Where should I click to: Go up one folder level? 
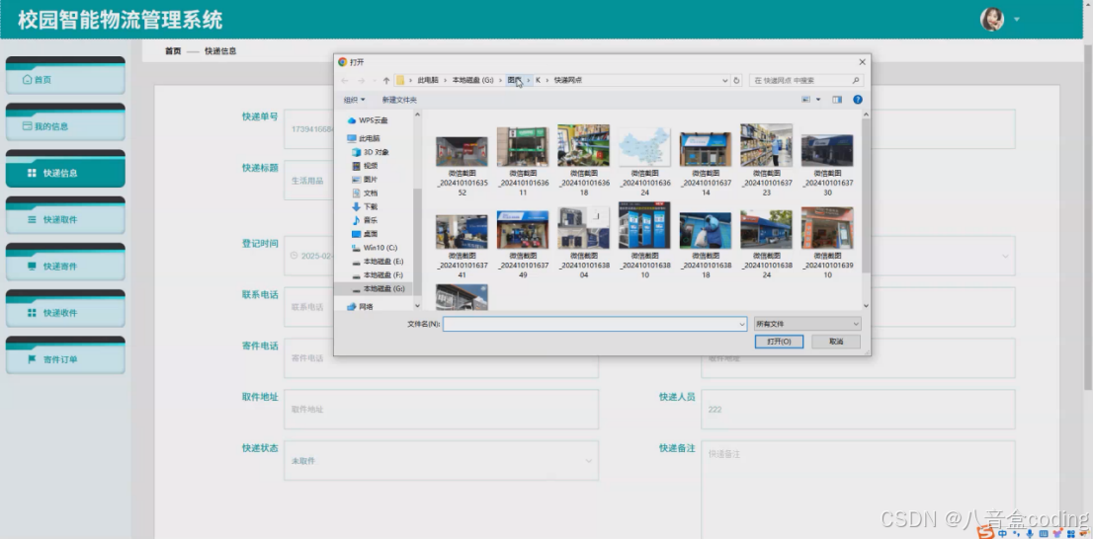386,81
